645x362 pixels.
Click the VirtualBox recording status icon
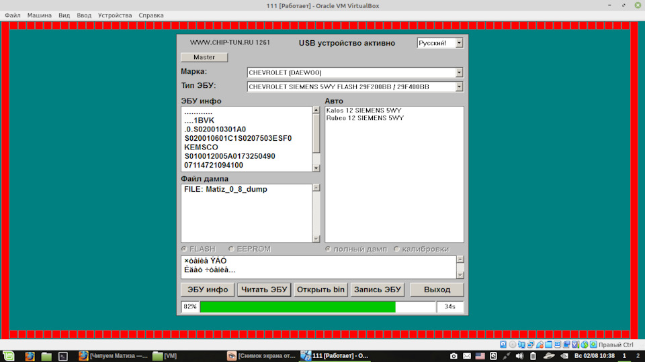(566, 345)
